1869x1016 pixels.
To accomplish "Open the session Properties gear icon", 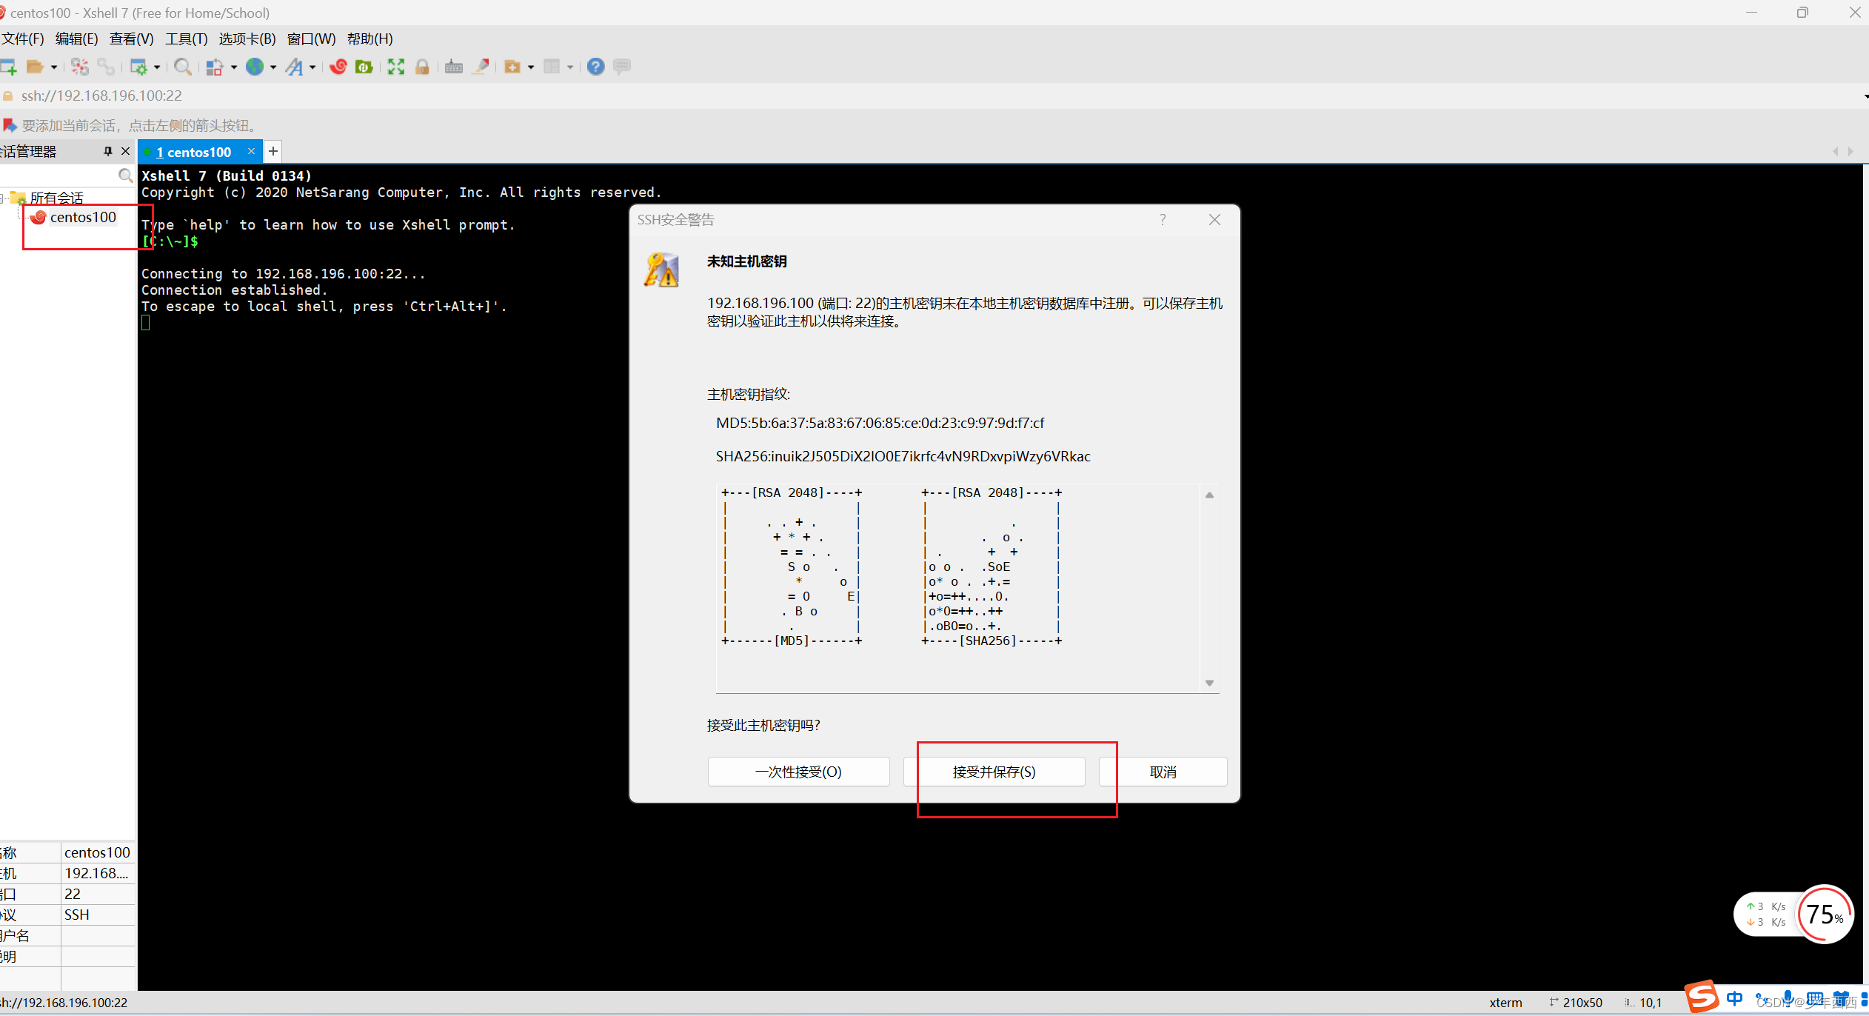I will pyautogui.click(x=138, y=67).
